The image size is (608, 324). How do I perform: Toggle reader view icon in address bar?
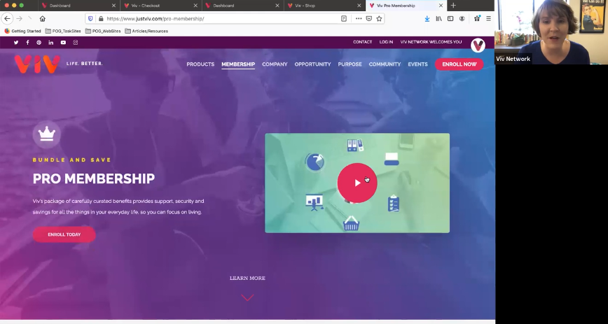(343, 19)
